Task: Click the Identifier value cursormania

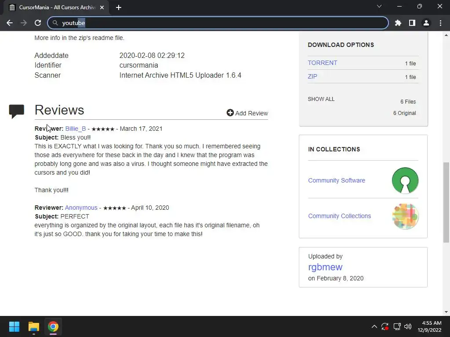Action: click(x=138, y=65)
